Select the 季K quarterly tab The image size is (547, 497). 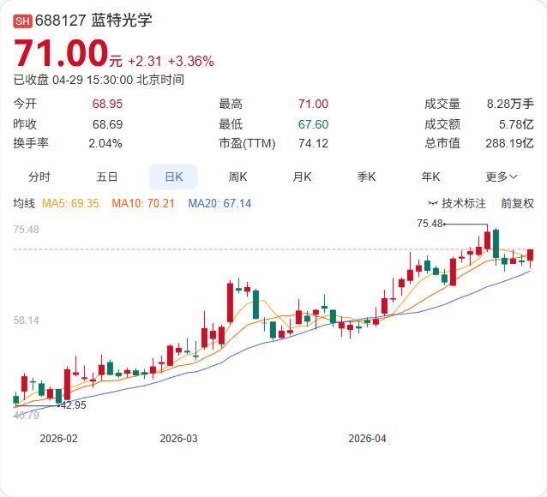pos(366,177)
